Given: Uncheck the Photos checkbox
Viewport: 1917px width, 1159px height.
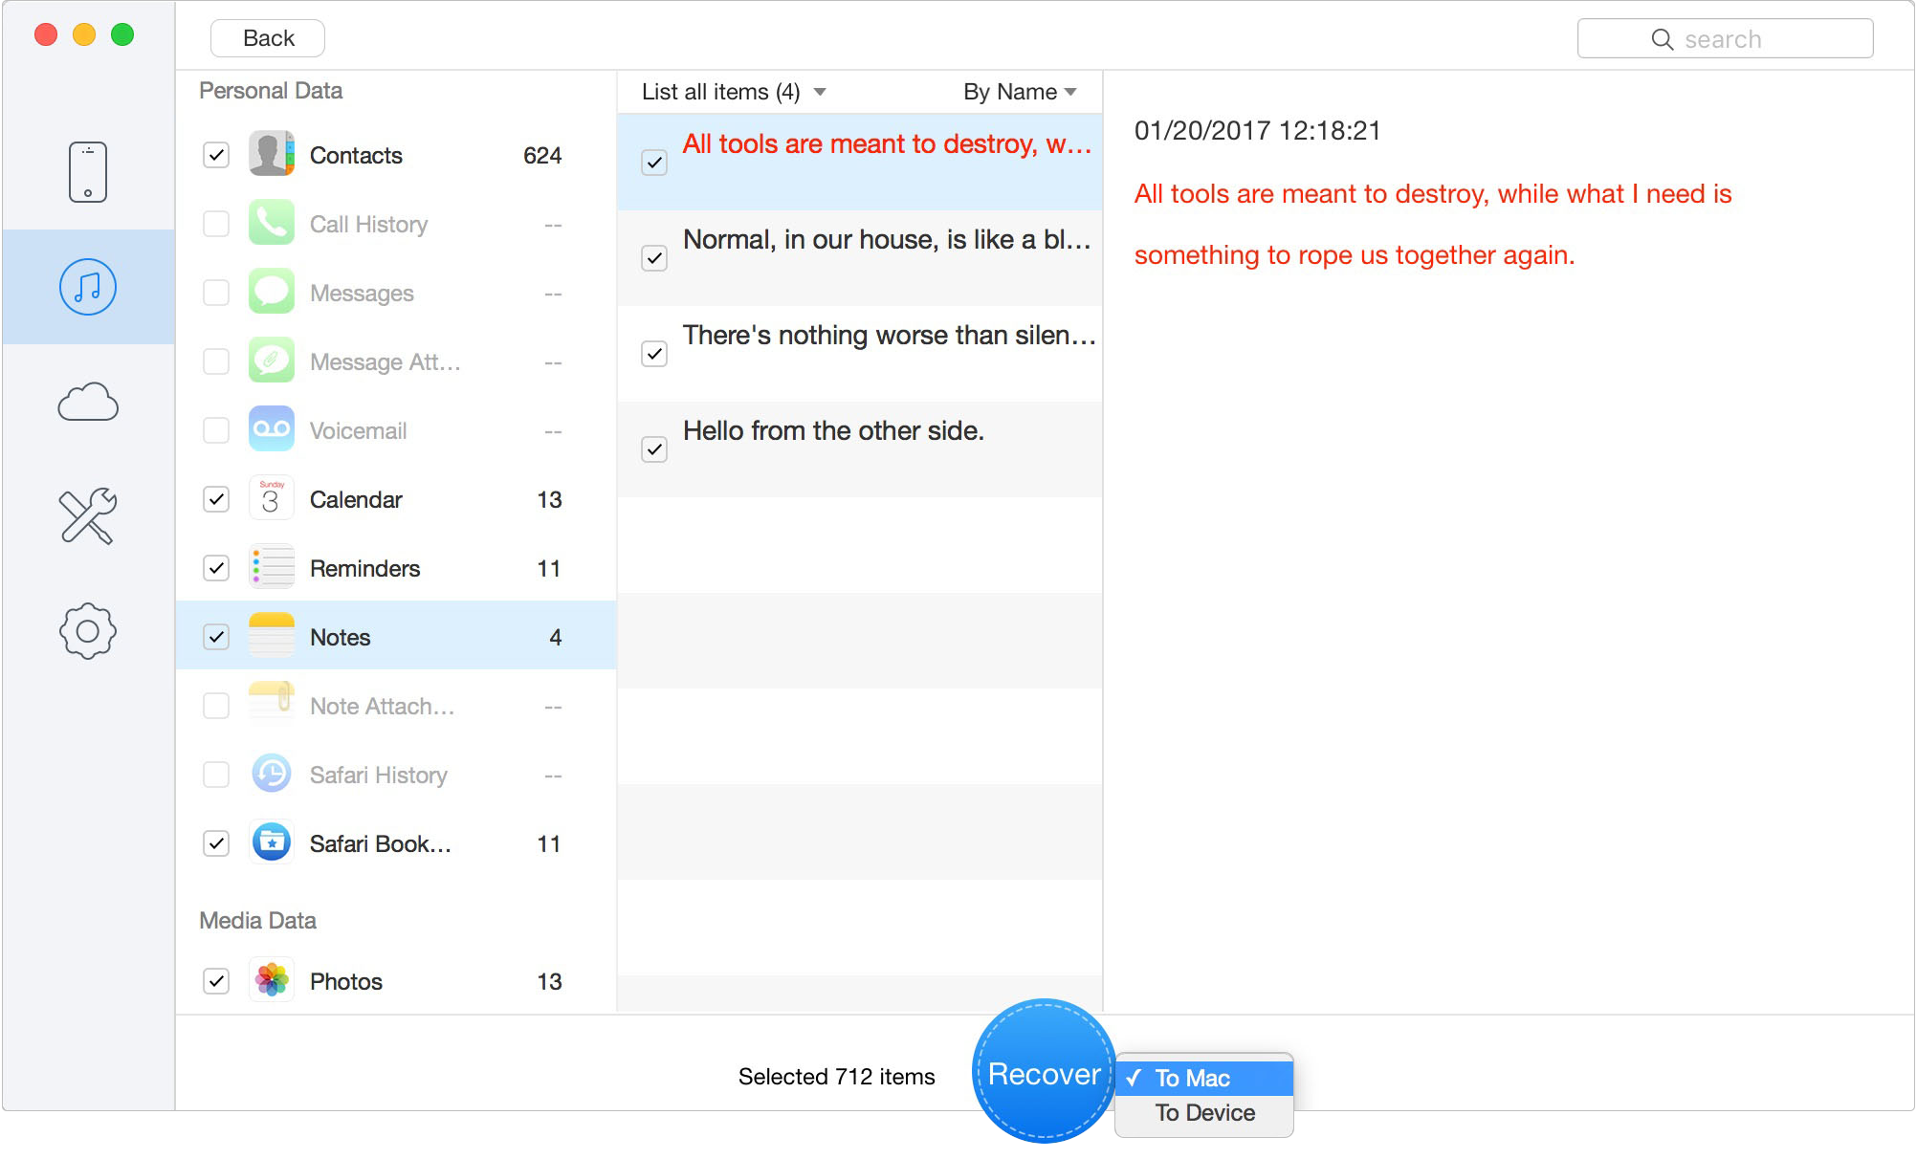Looking at the screenshot, I should tap(216, 981).
